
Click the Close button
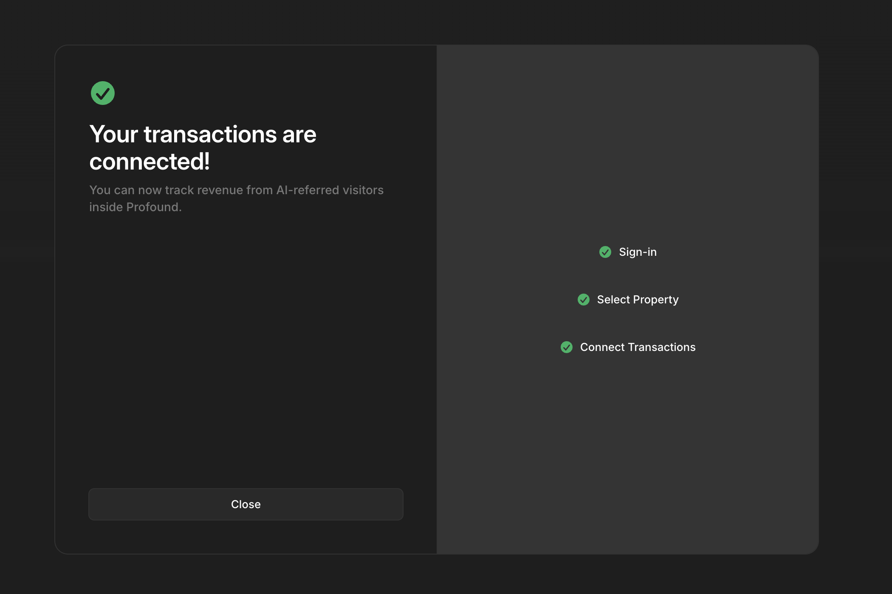(246, 504)
